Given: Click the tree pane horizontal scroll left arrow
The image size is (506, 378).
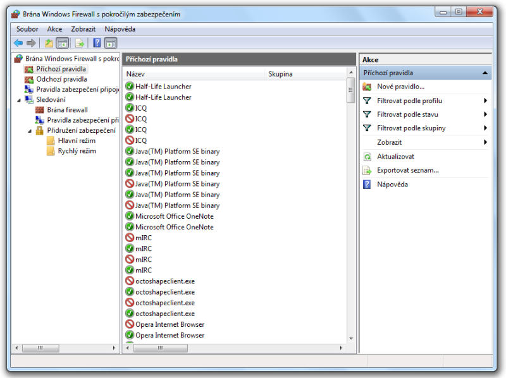Looking at the screenshot, I should click(x=16, y=348).
